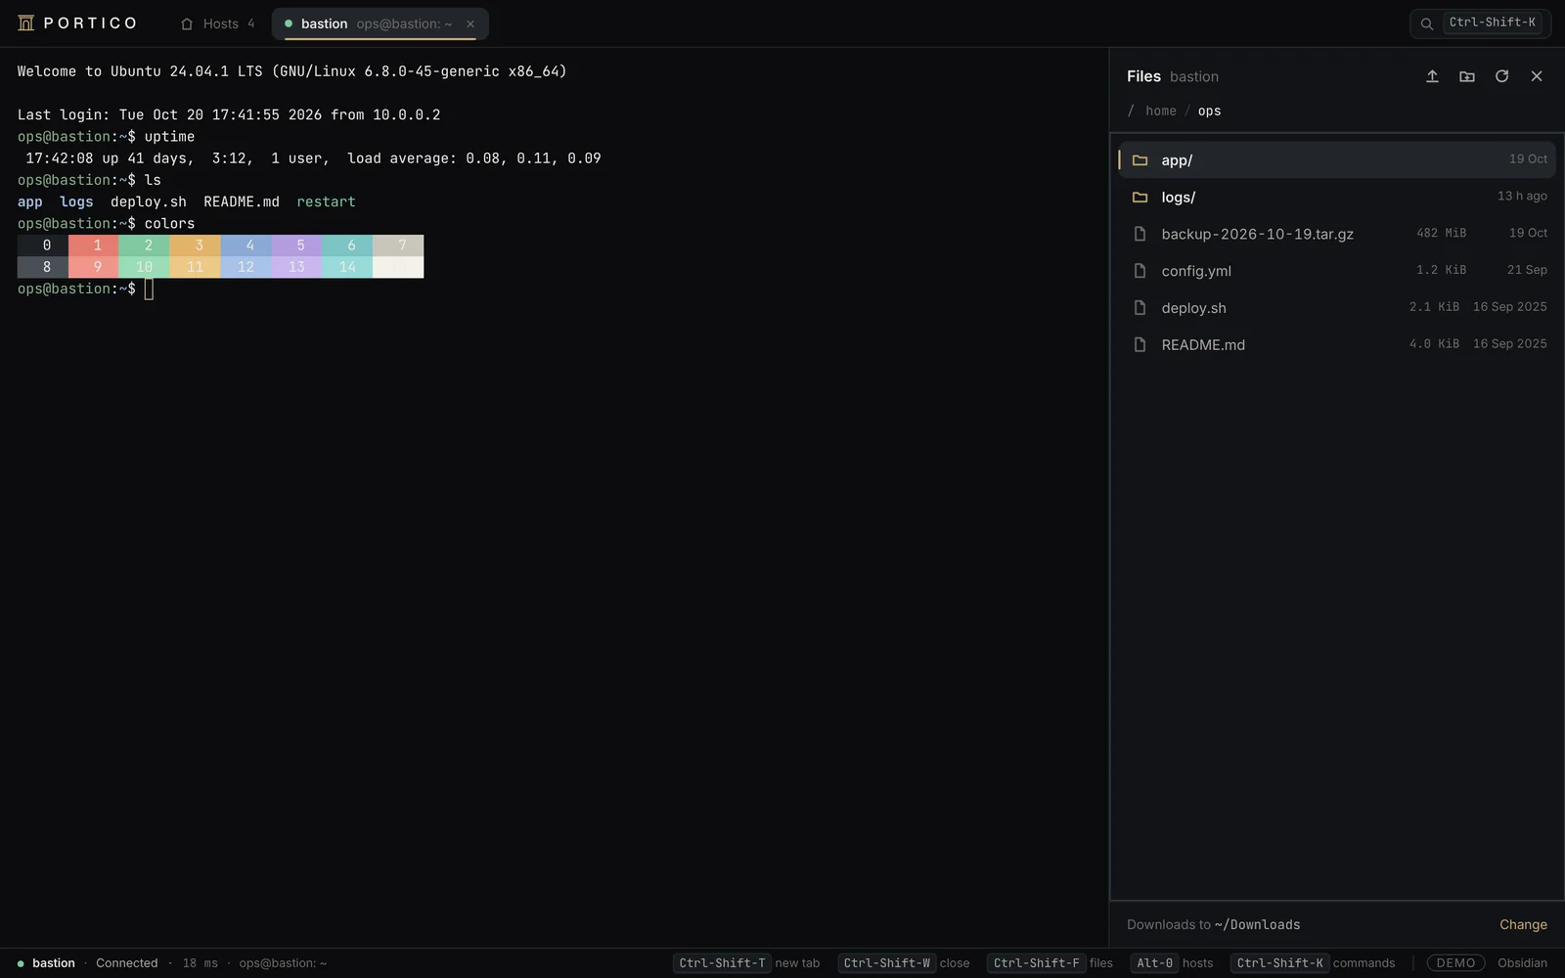
Task: Click the terminal cursor at the prompt
Action: [x=149, y=289]
